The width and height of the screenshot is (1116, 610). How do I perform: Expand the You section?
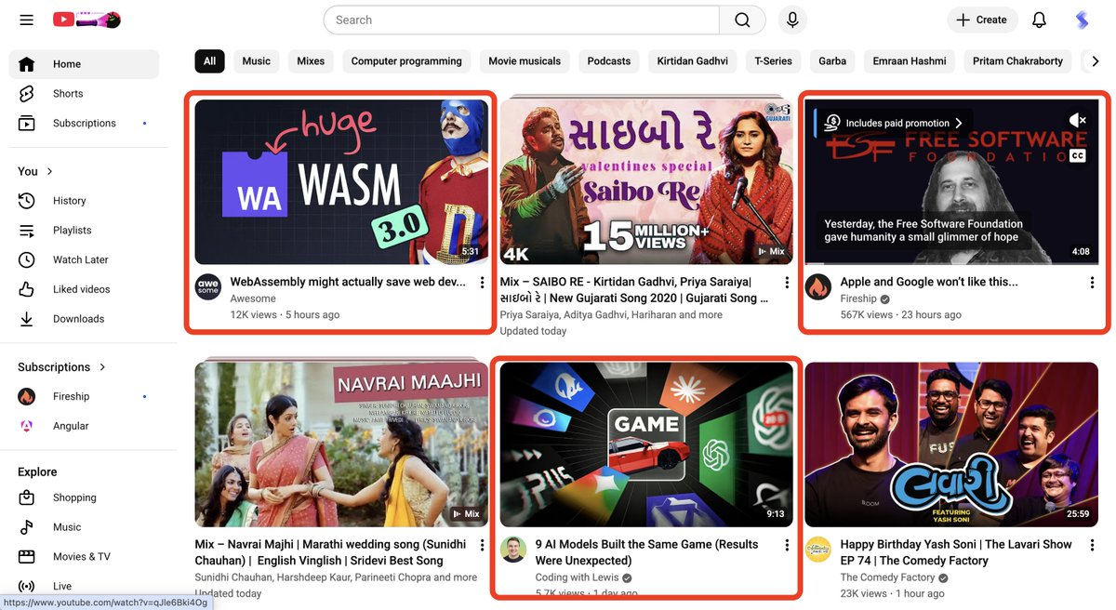click(x=36, y=171)
